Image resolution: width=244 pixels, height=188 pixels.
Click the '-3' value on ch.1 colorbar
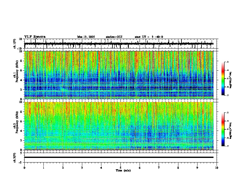227,62
